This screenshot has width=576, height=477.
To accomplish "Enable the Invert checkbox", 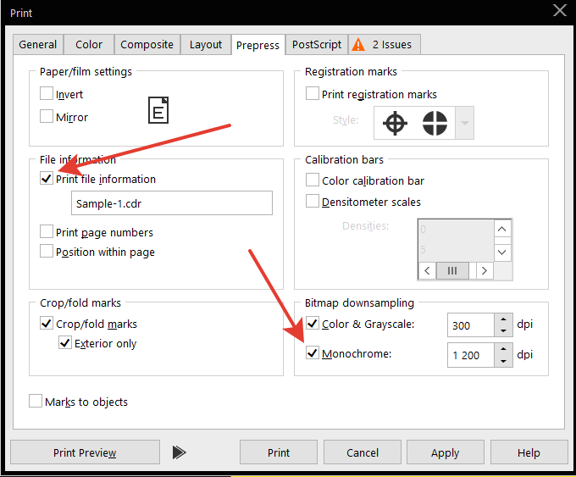I will point(47,93).
